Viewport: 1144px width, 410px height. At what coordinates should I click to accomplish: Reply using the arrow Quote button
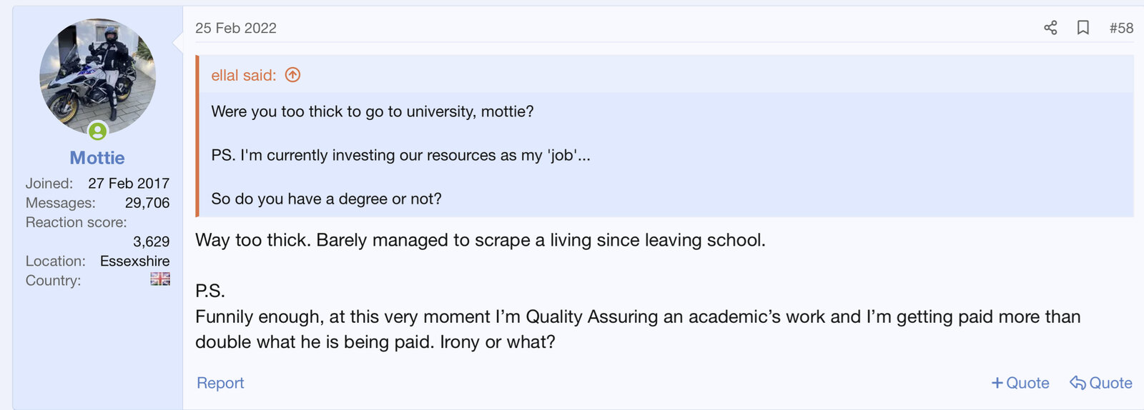click(x=1101, y=383)
